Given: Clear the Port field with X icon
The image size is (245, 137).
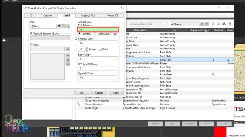Looking at the screenshot, I should (59, 26).
